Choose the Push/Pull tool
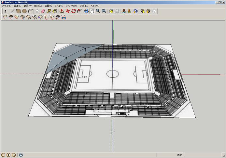The image size is (226, 158). click(62, 11)
